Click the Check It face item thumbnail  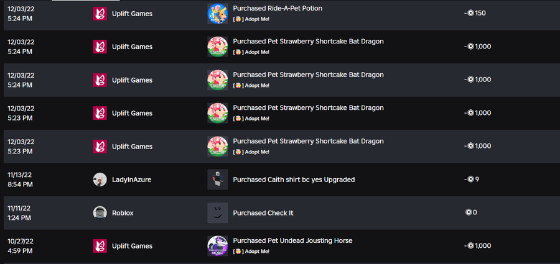coord(218,213)
